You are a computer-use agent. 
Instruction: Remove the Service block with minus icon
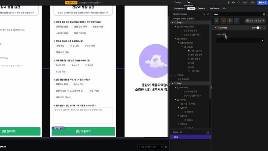264,28
